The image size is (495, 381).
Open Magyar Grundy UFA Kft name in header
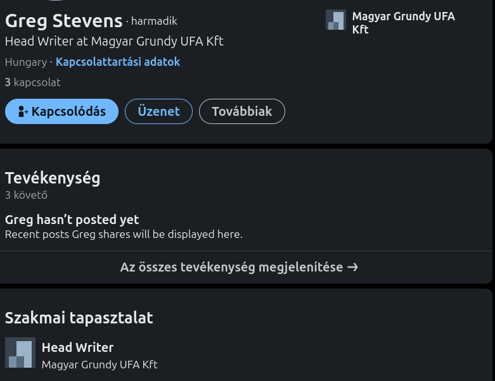pos(403,23)
